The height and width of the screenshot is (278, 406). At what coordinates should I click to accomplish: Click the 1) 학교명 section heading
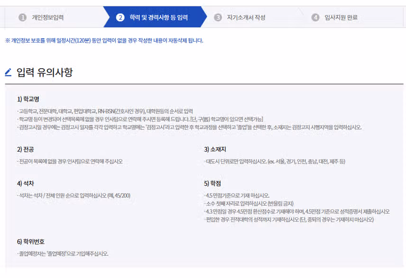pyautogui.click(x=28, y=99)
